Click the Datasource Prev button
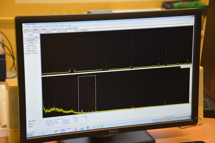 click(x=28, y=53)
